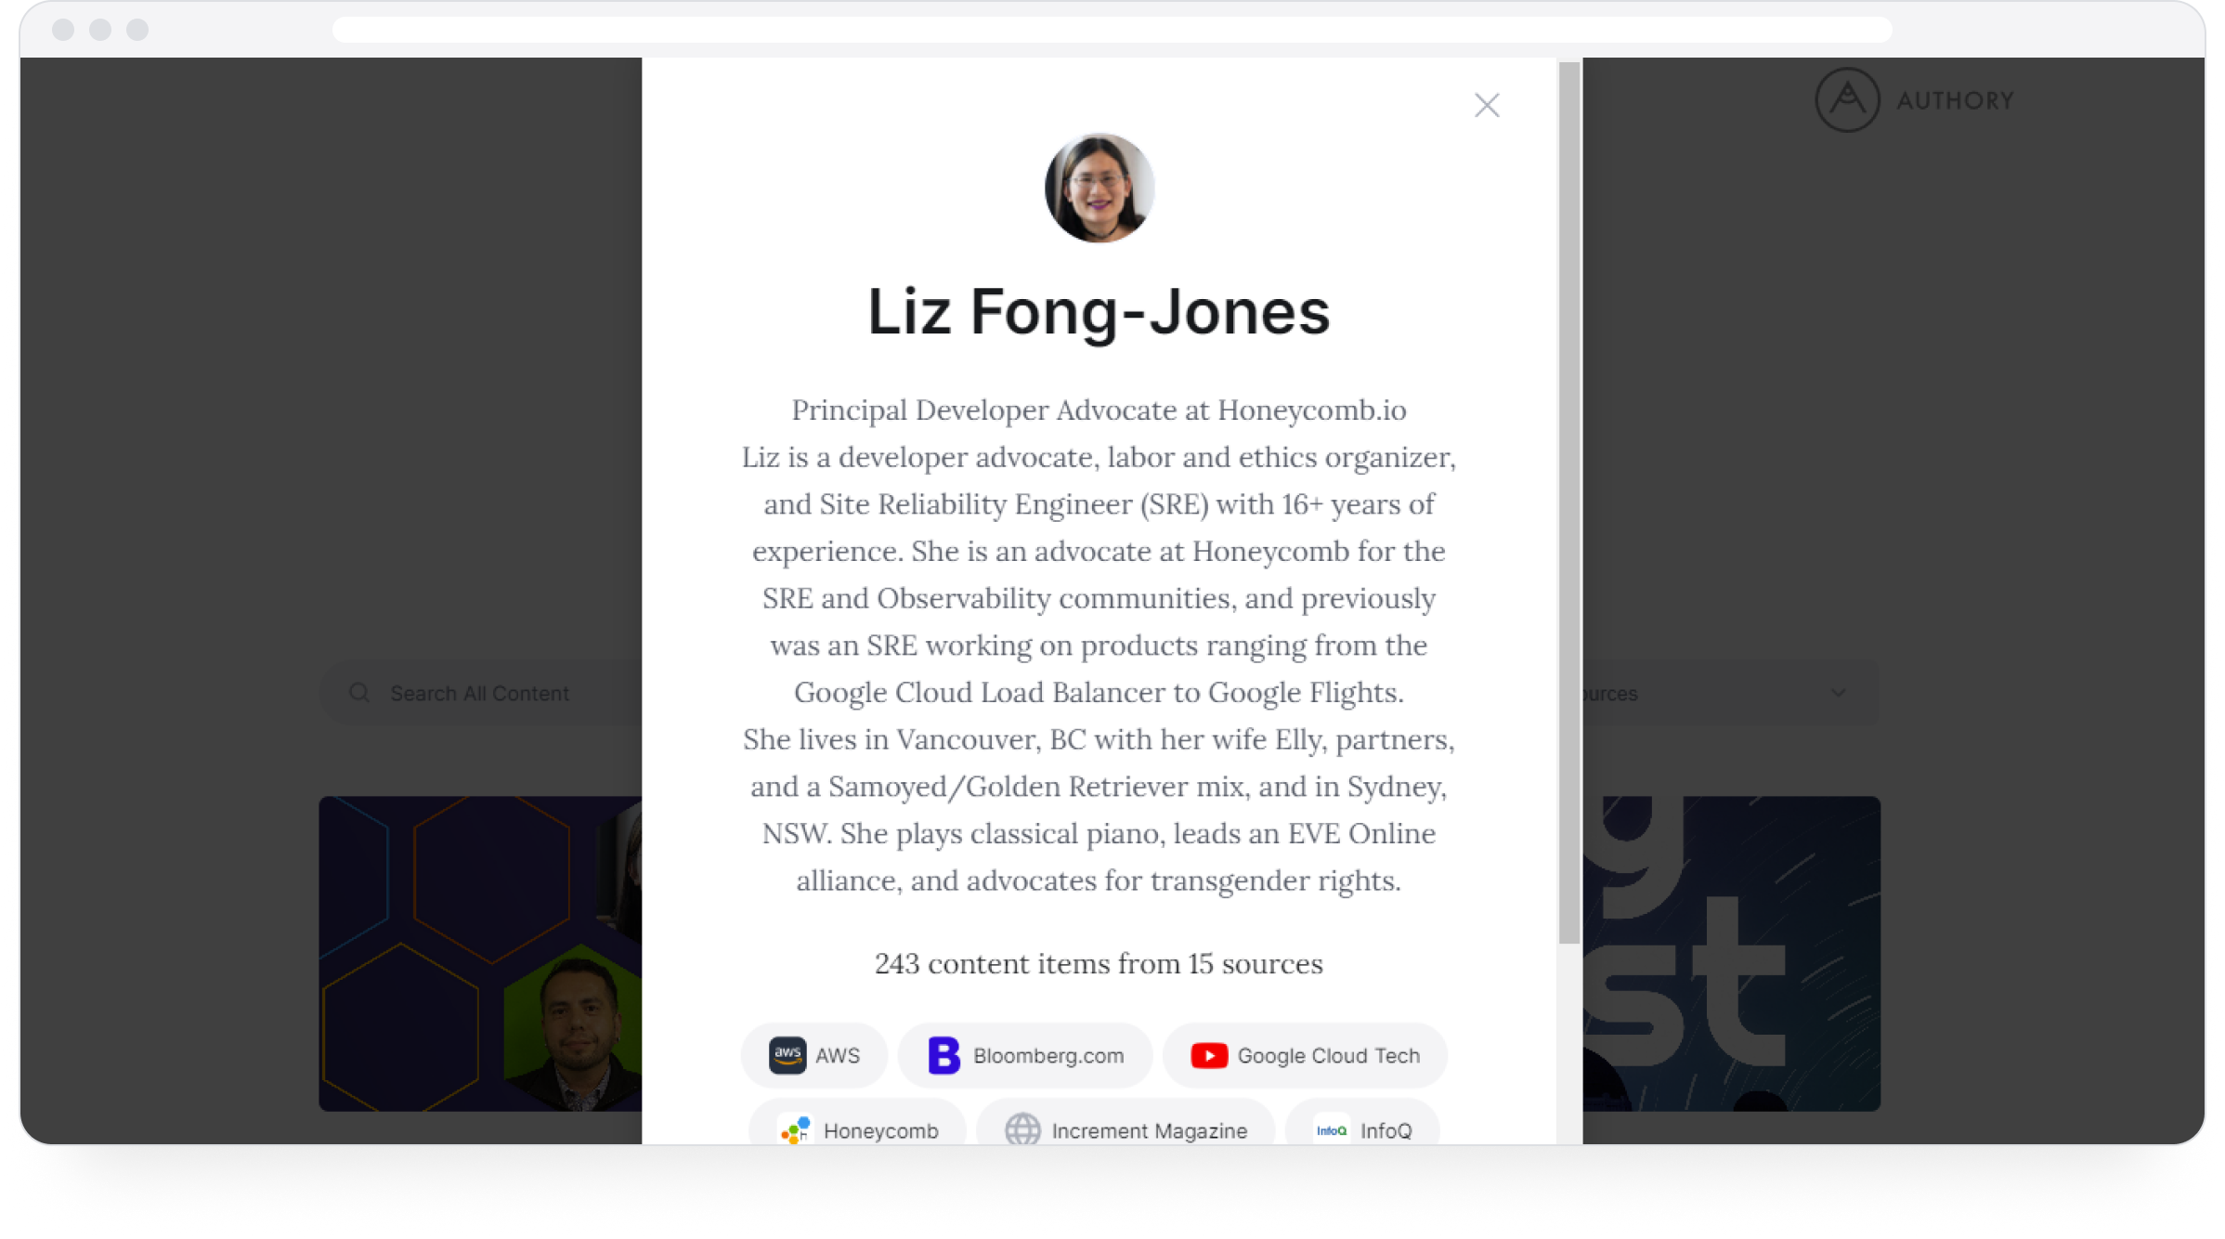Screen dimensions: 2225x1239
Task: Click the Search All Content field
Action: (479, 693)
